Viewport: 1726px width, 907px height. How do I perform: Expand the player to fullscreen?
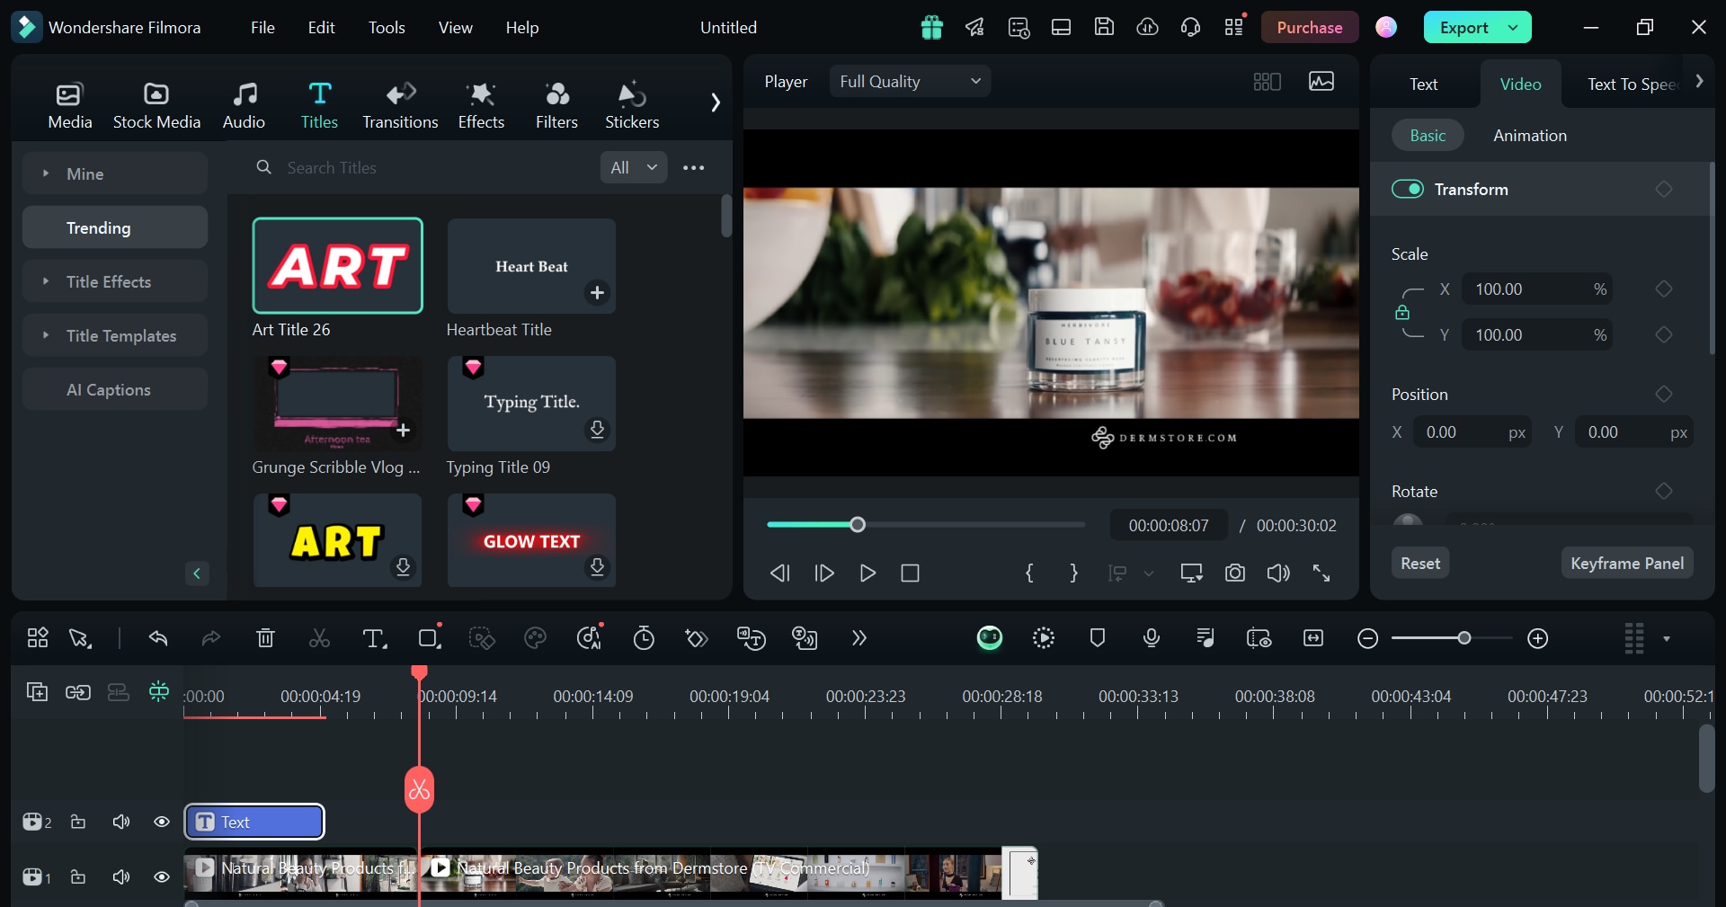click(x=1321, y=573)
